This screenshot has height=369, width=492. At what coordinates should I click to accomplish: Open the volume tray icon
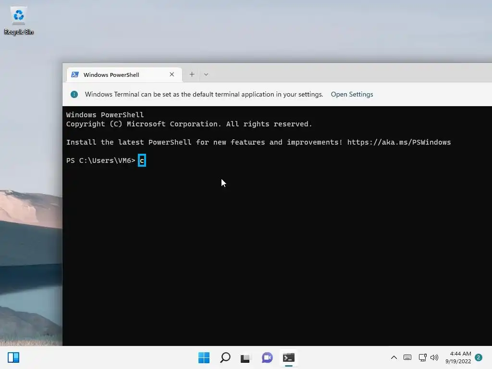click(434, 357)
